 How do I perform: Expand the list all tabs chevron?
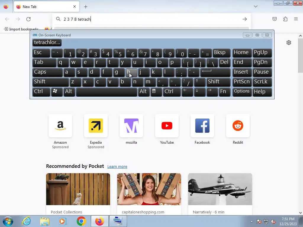click(x=255, y=7)
